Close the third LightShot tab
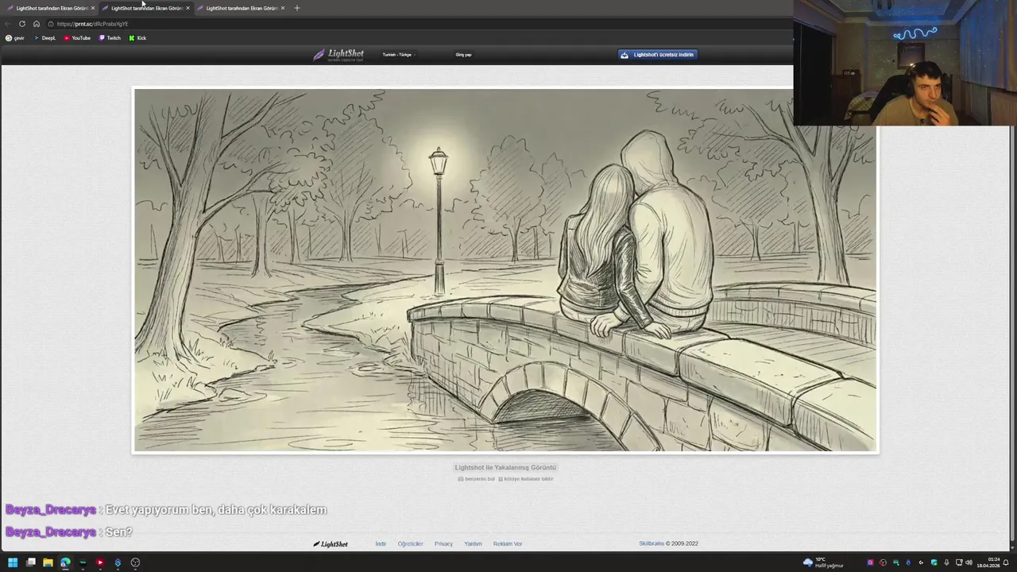 point(283,8)
